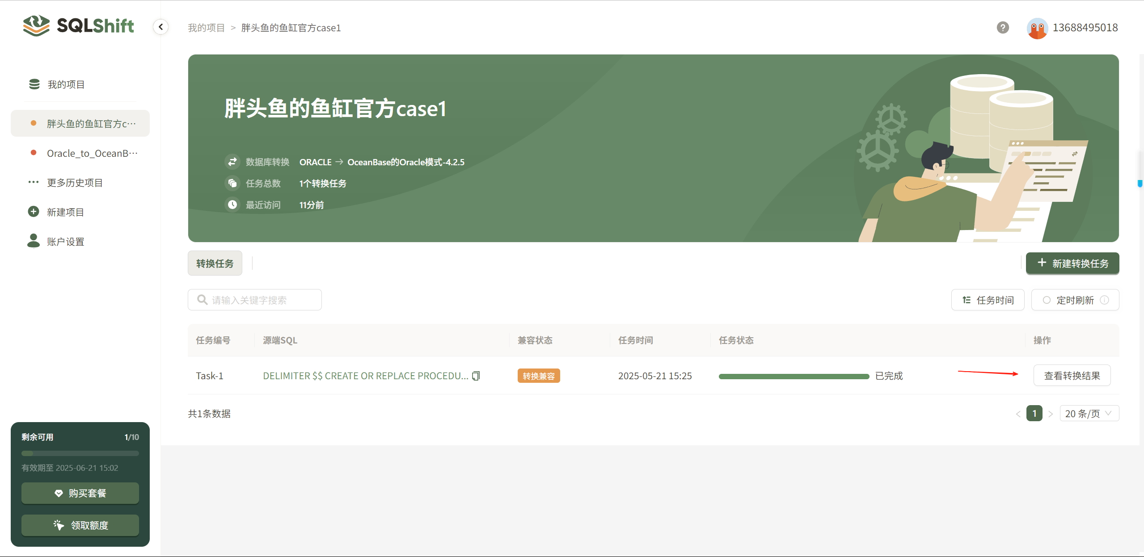Click the Task-1 completed progress bar

(x=794, y=377)
